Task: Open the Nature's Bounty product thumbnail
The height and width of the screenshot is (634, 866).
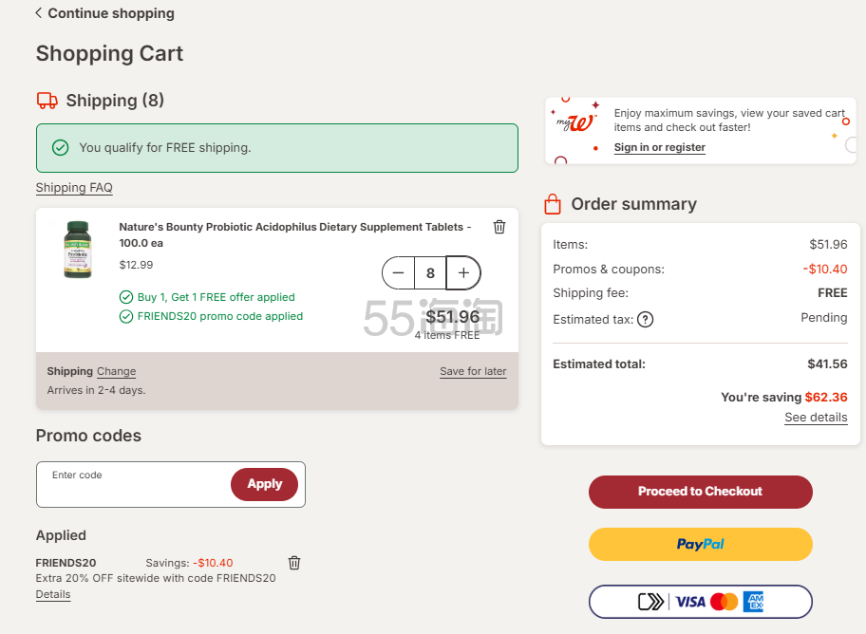Action: pyautogui.click(x=78, y=250)
